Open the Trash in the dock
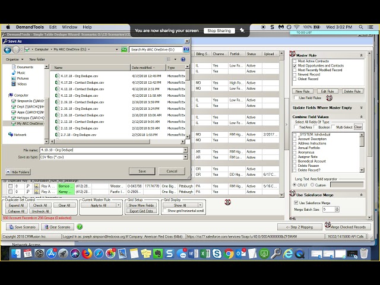 364,254
